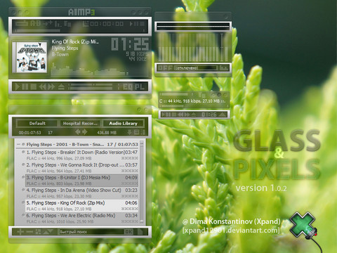
Task: Pause playback in the main player
Action: click(x=25, y=87)
